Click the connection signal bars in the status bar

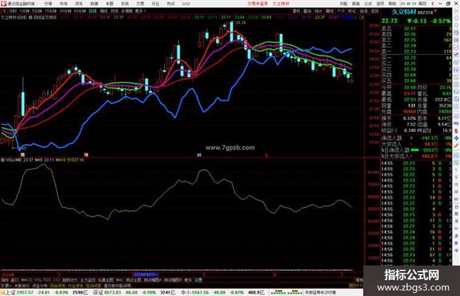(286, 293)
